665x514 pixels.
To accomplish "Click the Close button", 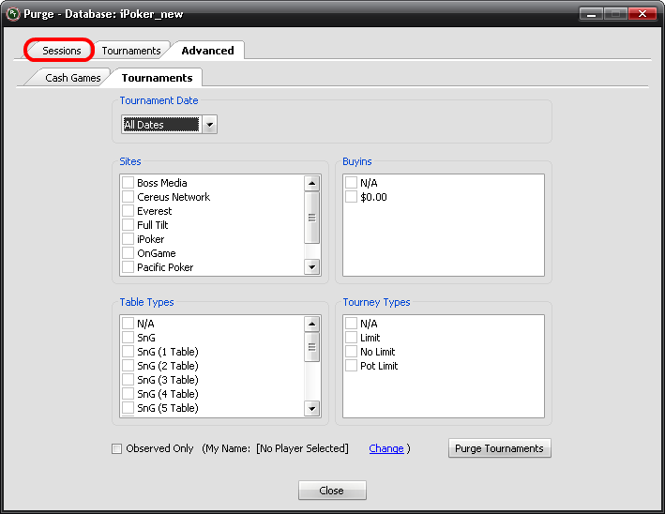I will 332,491.
